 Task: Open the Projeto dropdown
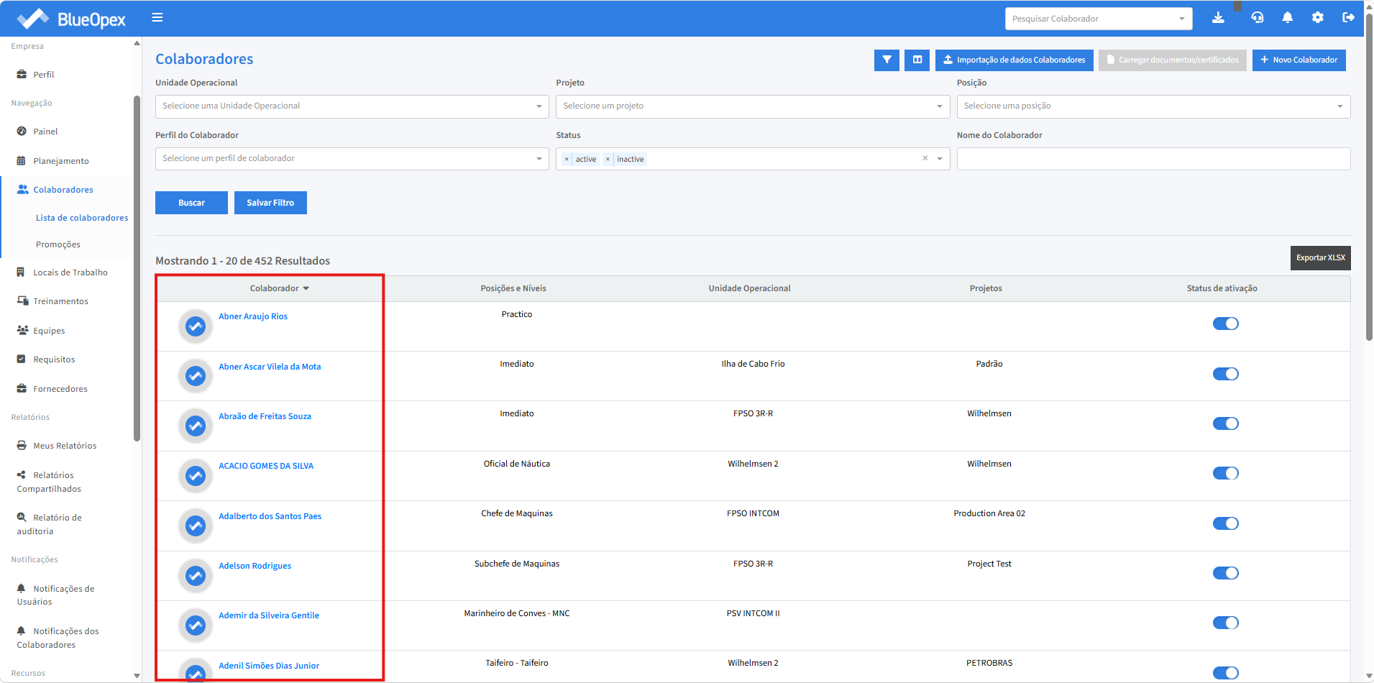(x=753, y=106)
